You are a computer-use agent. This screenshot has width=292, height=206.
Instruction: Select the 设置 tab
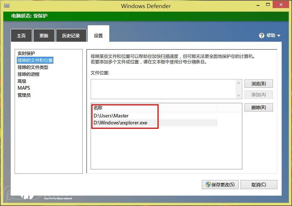pos(98,34)
